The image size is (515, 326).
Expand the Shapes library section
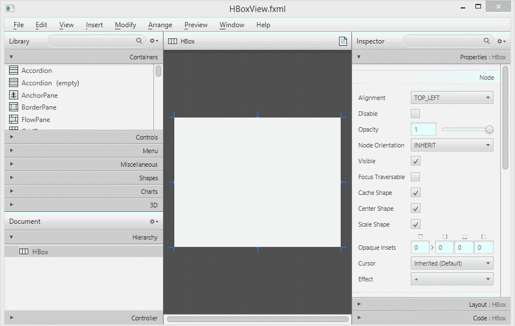click(84, 178)
